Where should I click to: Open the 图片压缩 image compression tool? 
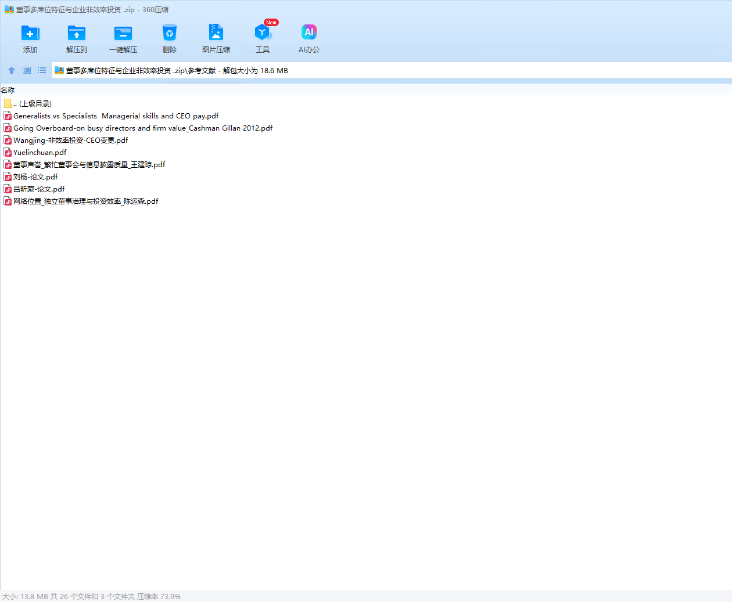pos(216,33)
